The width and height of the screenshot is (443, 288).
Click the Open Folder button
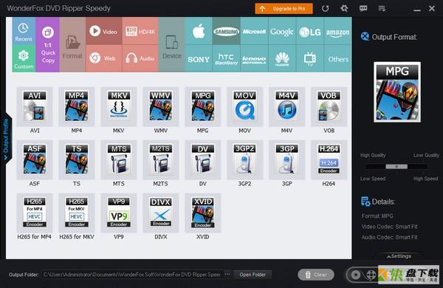(253, 275)
